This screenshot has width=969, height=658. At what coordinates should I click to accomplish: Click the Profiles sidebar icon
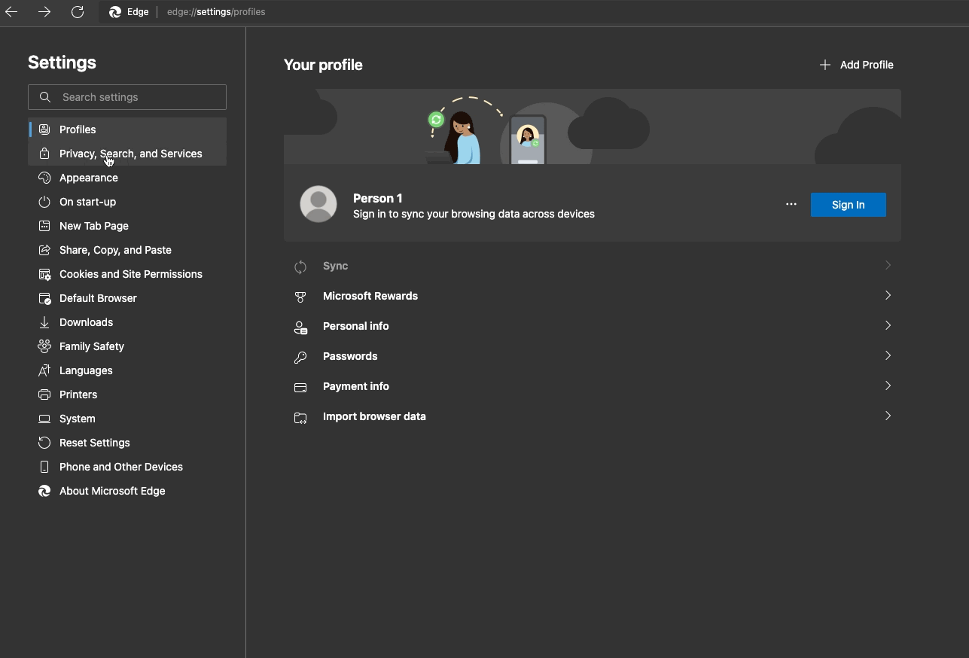pos(44,129)
